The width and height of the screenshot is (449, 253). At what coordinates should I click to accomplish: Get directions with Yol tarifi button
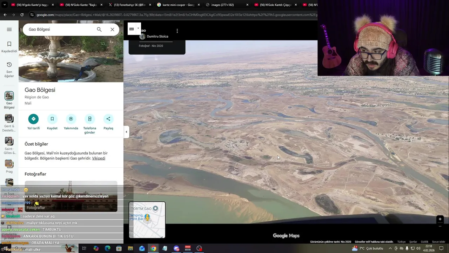pyautogui.click(x=34, y=122)
